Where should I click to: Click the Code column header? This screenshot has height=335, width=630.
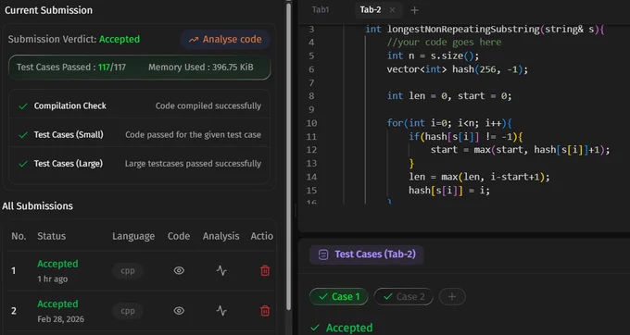179,236
